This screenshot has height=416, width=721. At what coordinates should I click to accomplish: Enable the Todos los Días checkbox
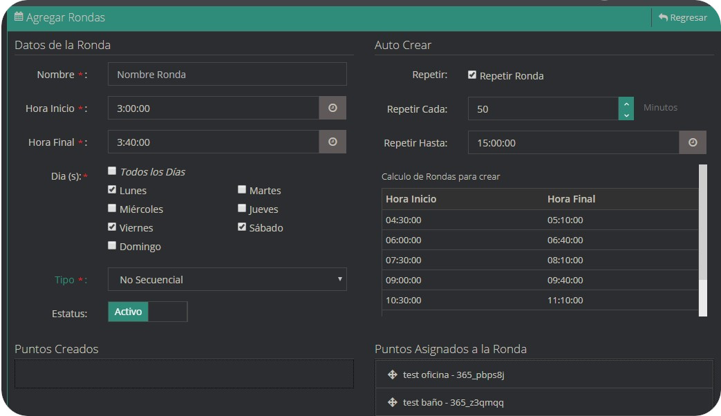(112, 171)
